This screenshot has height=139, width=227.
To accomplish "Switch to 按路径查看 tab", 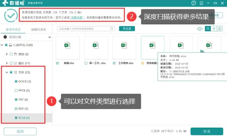I will pyautogui.click(x=39, y=30).
